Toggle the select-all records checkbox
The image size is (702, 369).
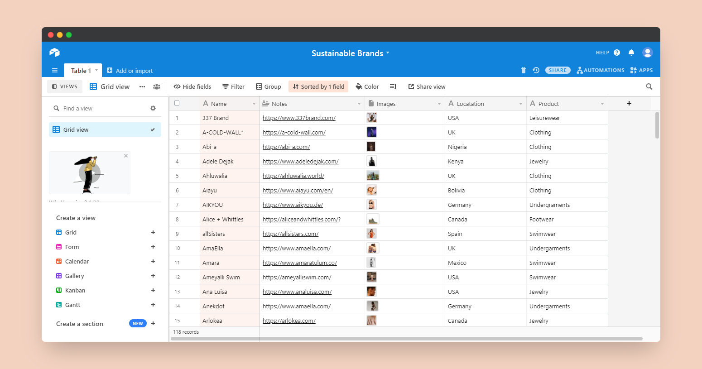click(x=177, y=103)
